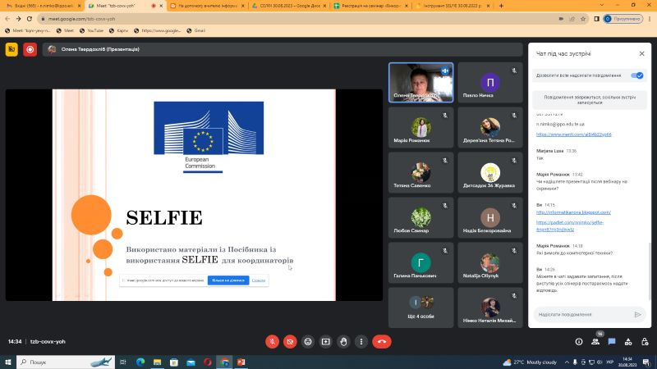Image resolution: width=657 pixels, height=369 pixels.
Task: Click the red recording indicator icon
Action: [x=30, y=49]
